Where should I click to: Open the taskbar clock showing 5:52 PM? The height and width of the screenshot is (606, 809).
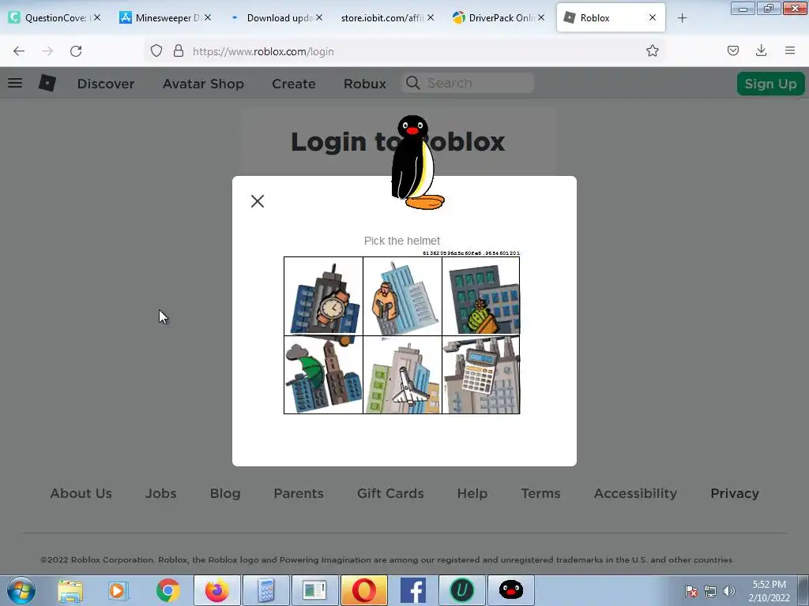[x=769, y=591]
